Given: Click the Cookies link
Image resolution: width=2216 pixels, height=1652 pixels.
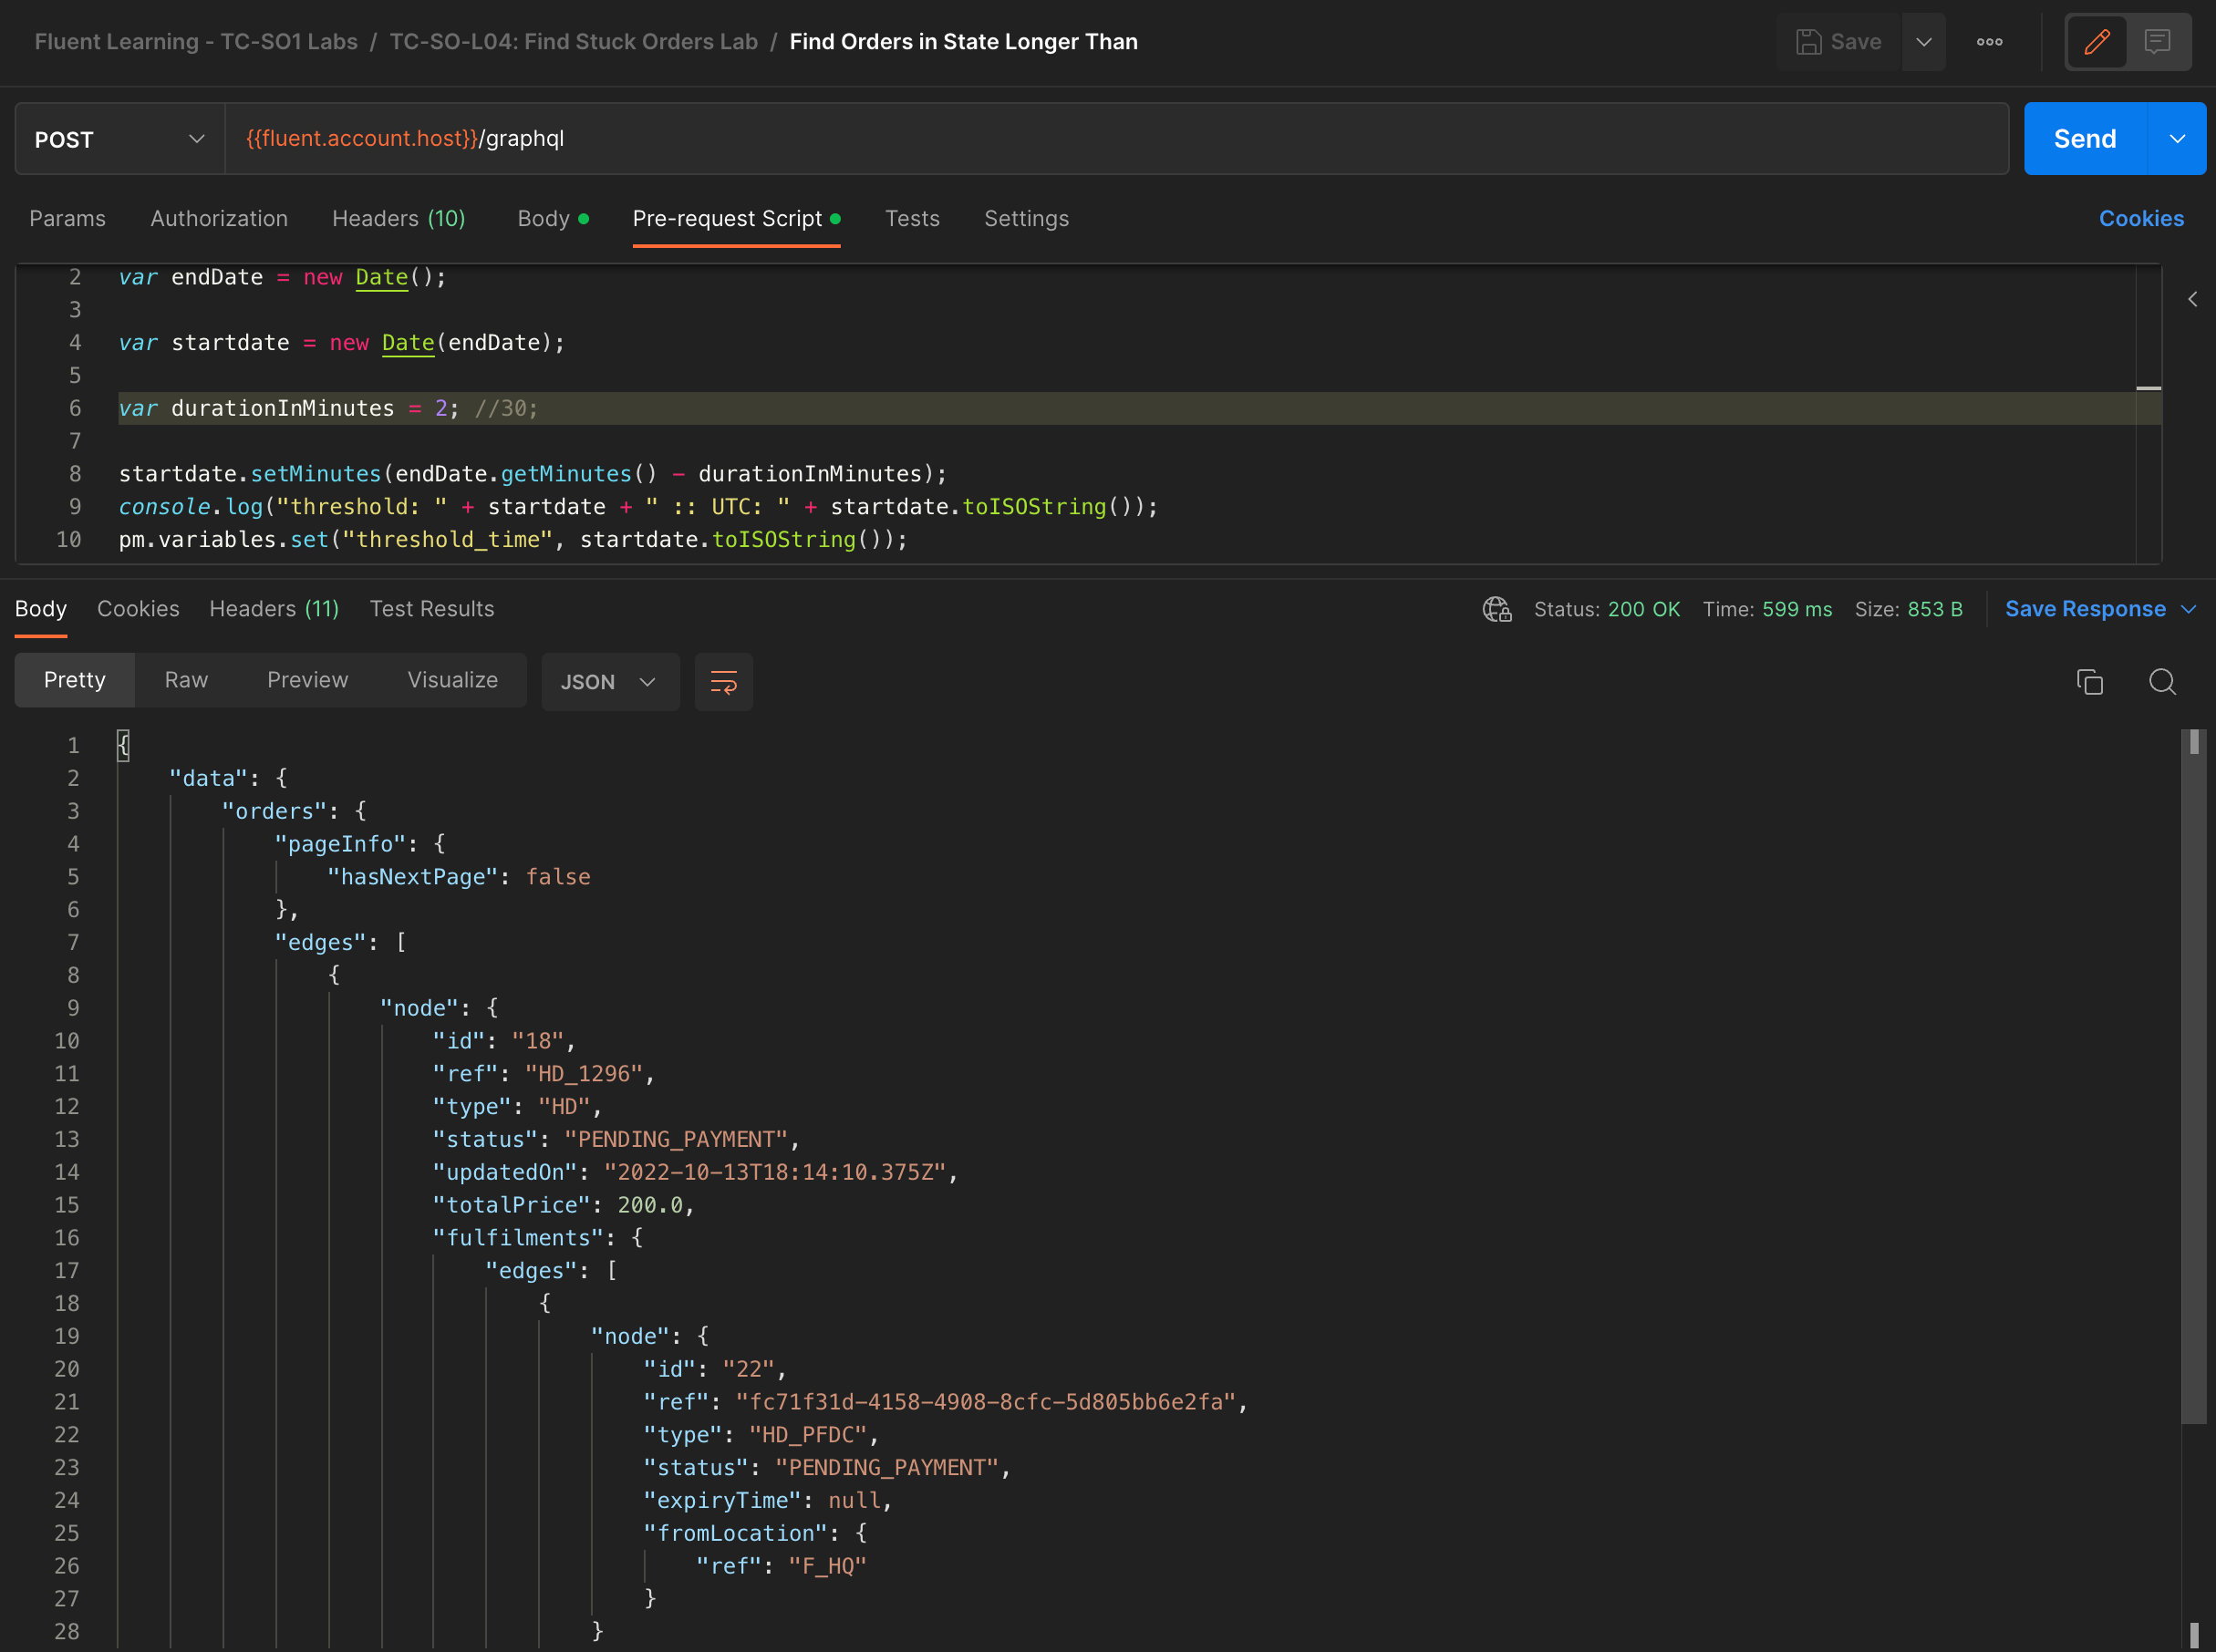Looking at the screenshot, I should [2140, 218].
